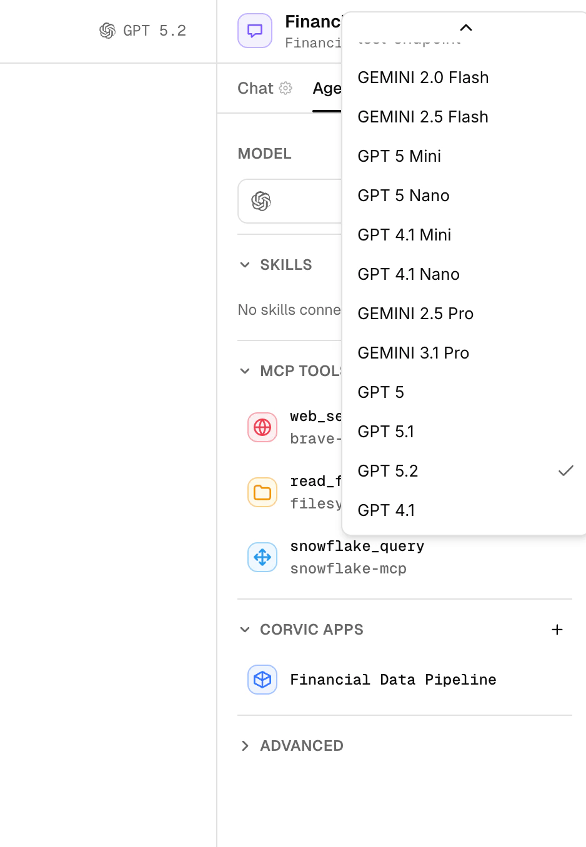The image size is (586, 847).
Task: Click the Financial Data Pipeline cube icon
Action: (x=262, y=680)
